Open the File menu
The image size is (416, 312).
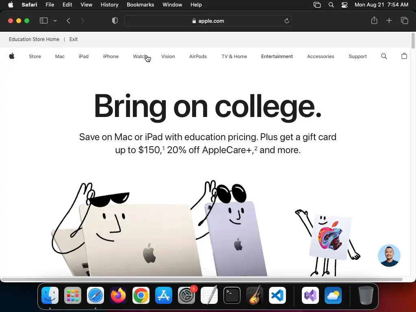click(x=50, y=4)
